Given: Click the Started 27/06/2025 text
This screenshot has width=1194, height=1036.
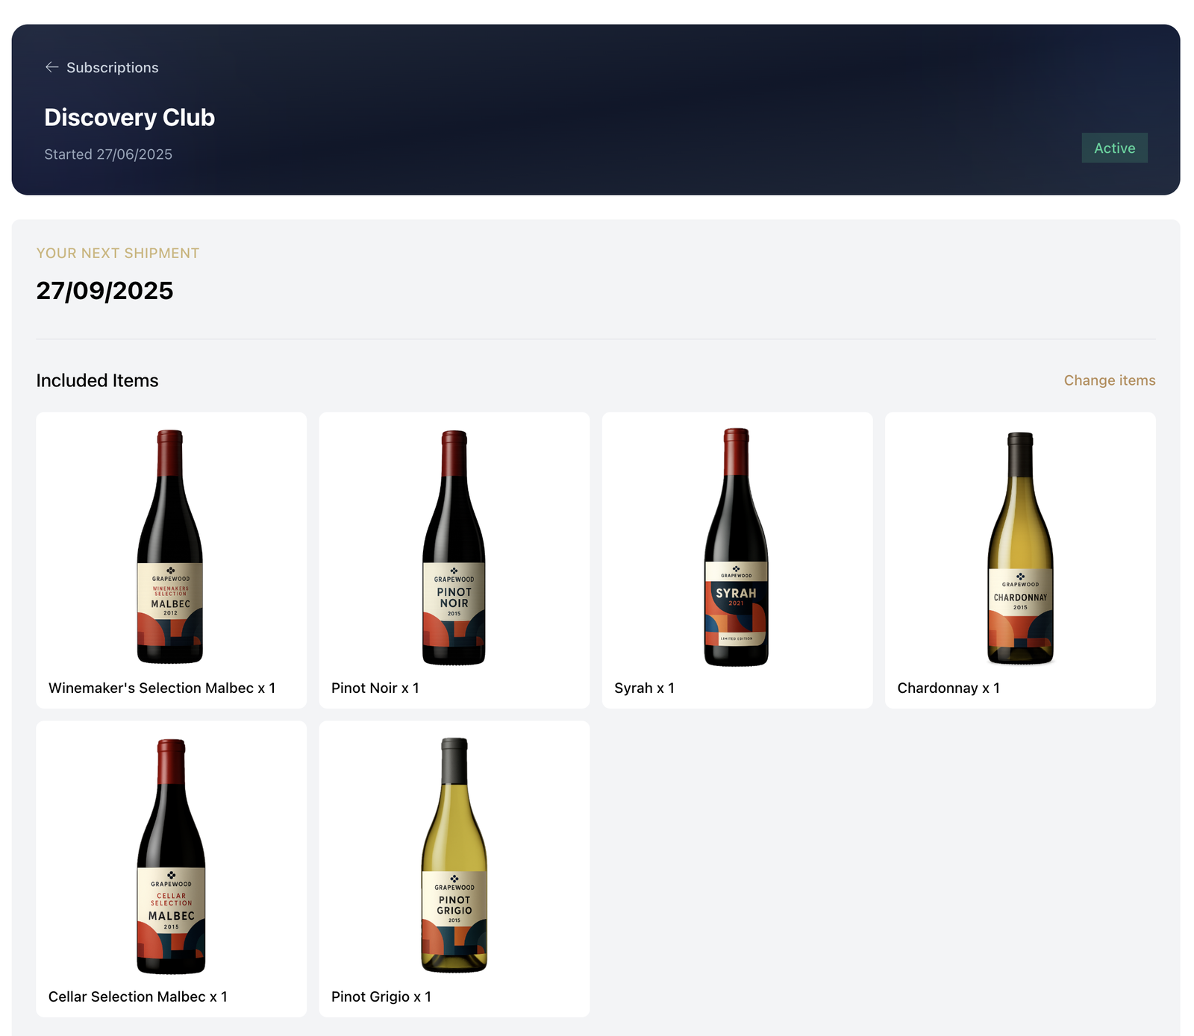Looking at the screenshot, I should click(x=108, y=154).
